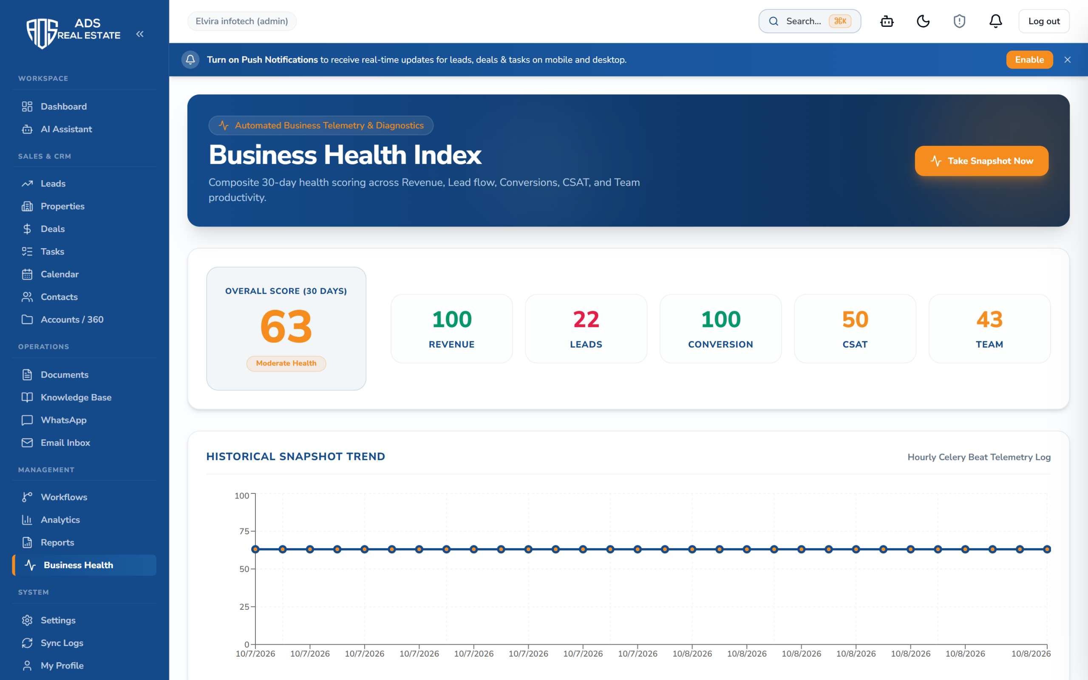The image size is (1088, 680).
Task: Open My Profile in the sidebar
Action: pyautogui.click(x=85, y=666)
